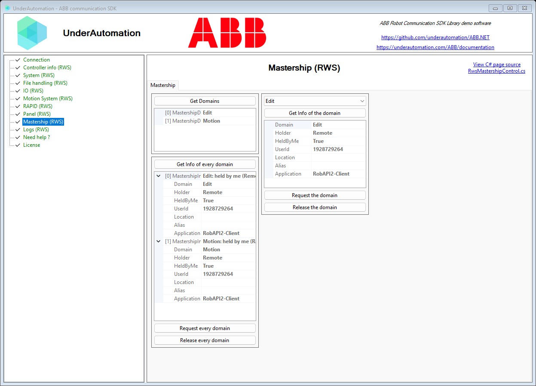Viewport: 536px width, 386px height.
Task: Click the checkmark icon beside License
Action: pos(18,145)
